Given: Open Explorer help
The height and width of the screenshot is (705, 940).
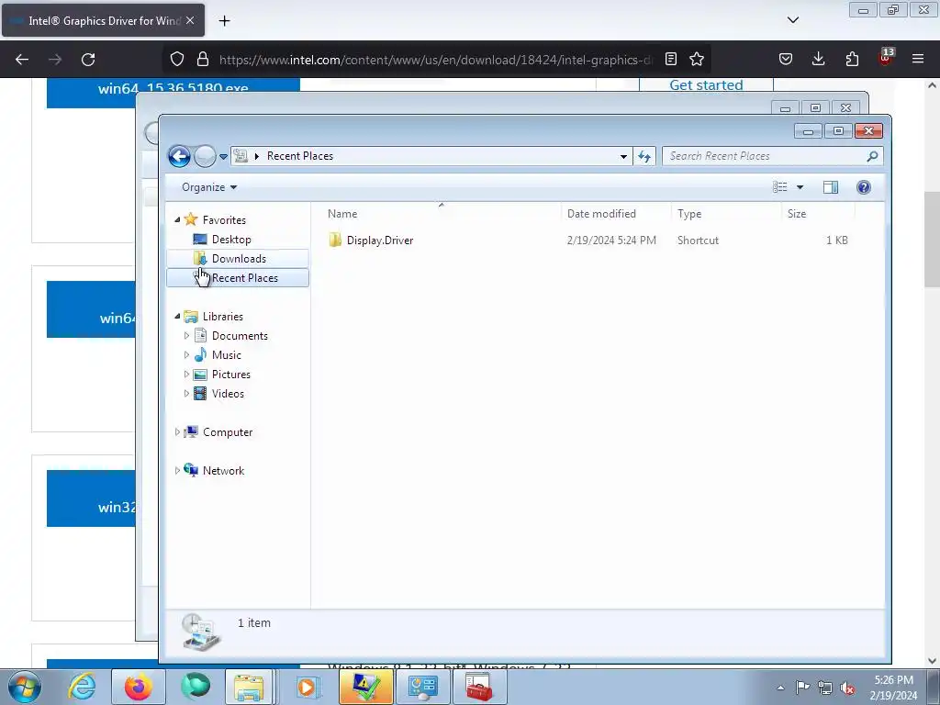Looking at the screenshot, I should click(863, 187).
